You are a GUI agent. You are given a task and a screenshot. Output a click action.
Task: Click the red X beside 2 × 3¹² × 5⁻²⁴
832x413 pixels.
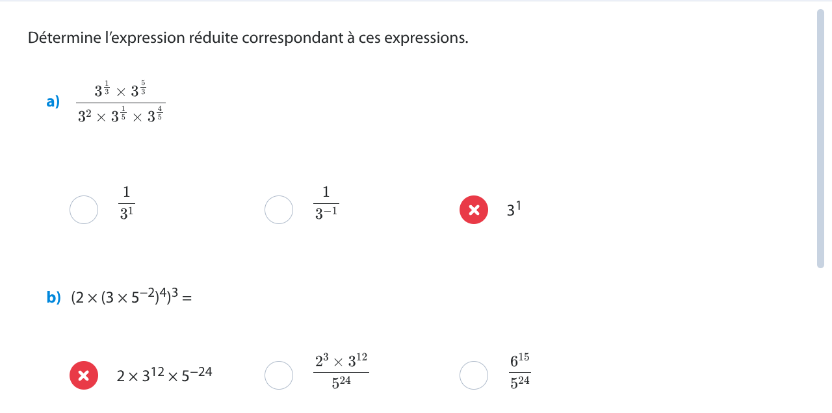coord(84,375)
